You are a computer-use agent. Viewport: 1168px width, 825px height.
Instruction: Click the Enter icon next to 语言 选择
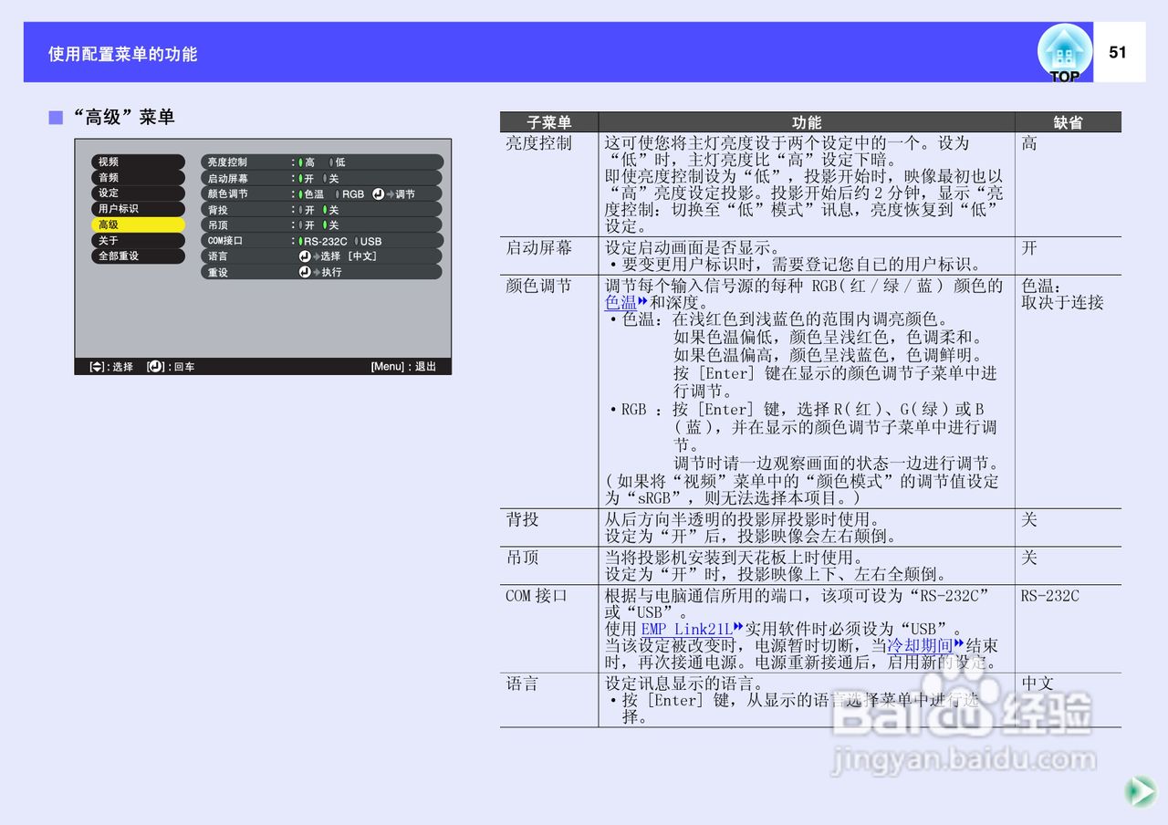[305, 256]
